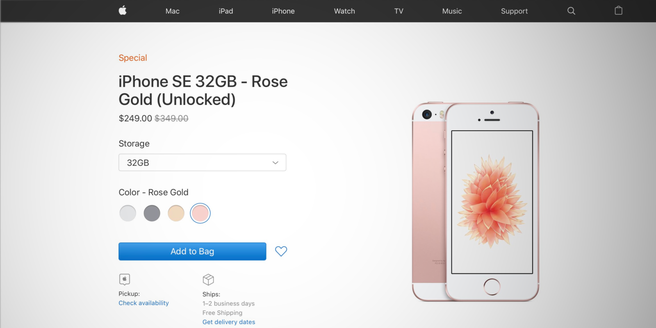Screen dimensions: 656x328
Task: Click the Check availability link
Action: 143,303
